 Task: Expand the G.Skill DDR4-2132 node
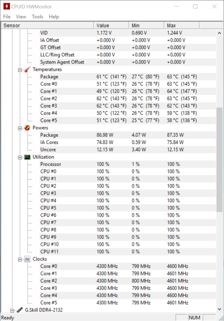(12, 310)
